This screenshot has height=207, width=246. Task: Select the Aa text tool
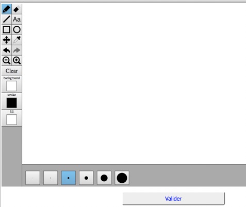(17, 20)
